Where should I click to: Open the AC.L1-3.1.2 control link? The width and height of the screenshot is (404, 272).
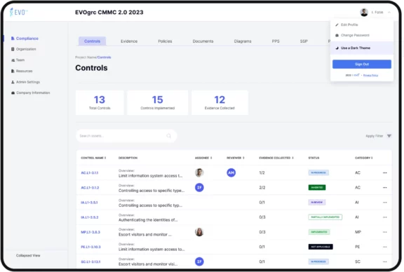coord(90,188)
